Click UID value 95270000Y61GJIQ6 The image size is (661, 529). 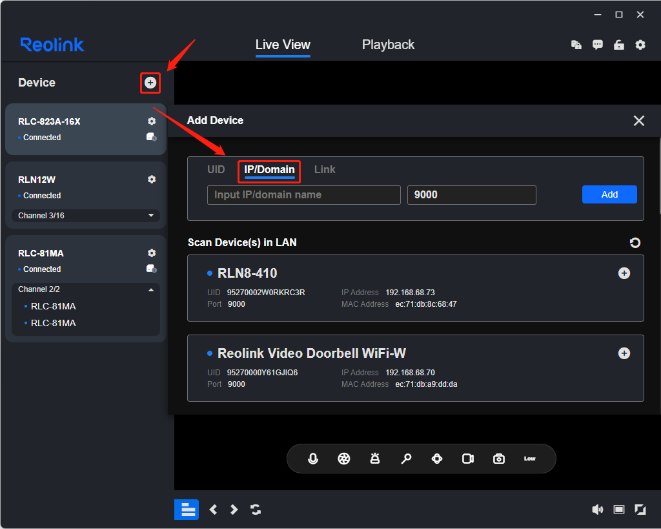(262, 373)
